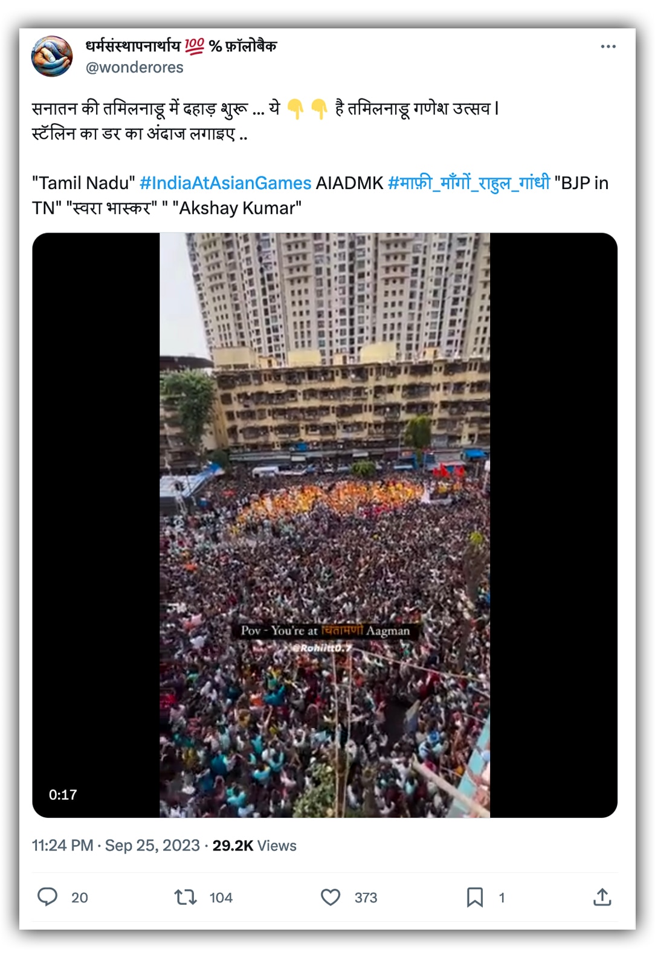Click the retweet arrows icon
The image size is (655, 958).
(x=186, y=897)
